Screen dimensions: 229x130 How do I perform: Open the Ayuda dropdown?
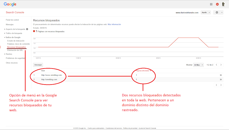[206, 12]
